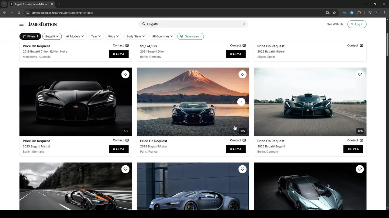Clear the Bugatti search text
This screenshot has width=389, height=218.
coord(243,24)
